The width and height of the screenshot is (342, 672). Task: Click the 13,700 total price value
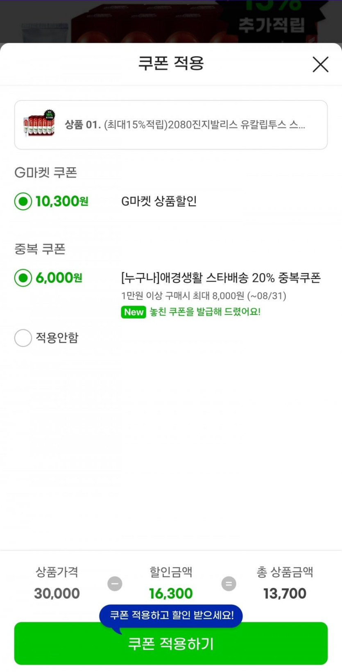(x=285, y=593)
